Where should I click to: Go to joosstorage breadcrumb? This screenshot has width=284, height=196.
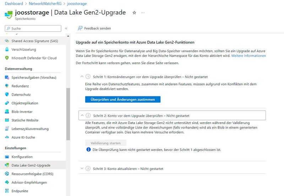click(77, 4)
